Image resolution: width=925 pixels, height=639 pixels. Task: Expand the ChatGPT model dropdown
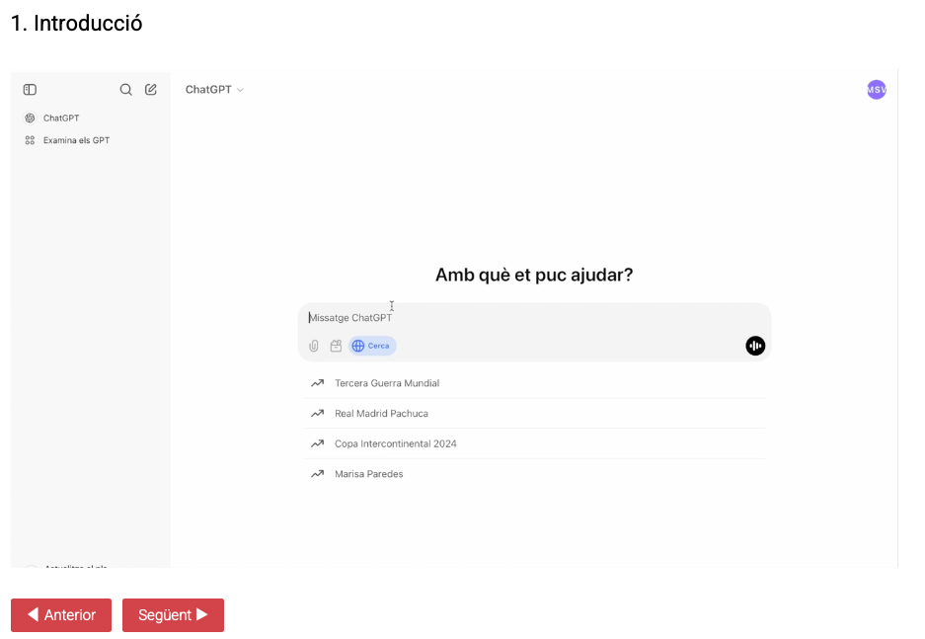pyautogui.click(x=215, y=90)
